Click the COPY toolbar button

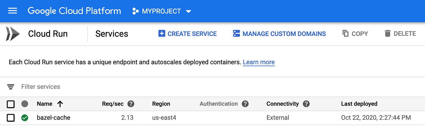[355, 34]
